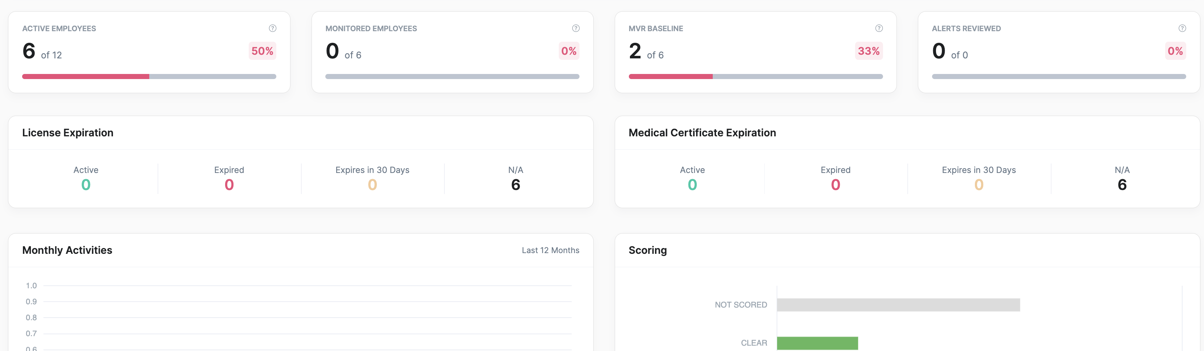This screenshot has width=1204, height=351.
Task: Select the Active Employees 50% badge
Action: coord(262,51)
